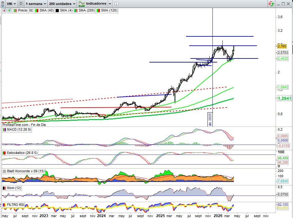Click the 2,5753 value on price axis
Viewport: 293px width, 218px height.
(x=283, y=53)
